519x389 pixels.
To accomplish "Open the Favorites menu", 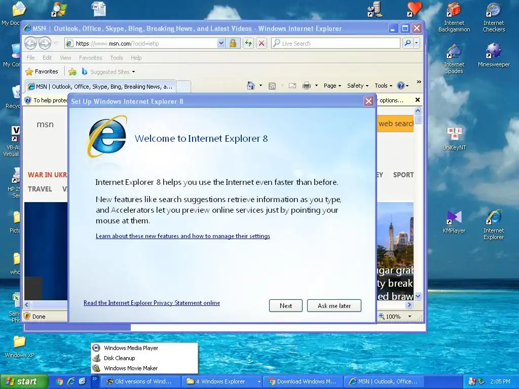I will point(90,58).
